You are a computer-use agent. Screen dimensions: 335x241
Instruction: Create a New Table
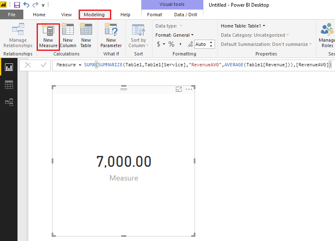[x=86, y=35]
